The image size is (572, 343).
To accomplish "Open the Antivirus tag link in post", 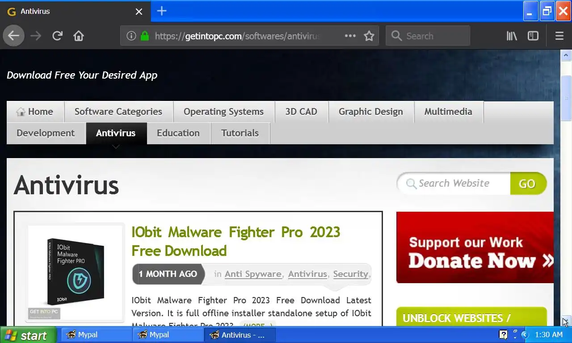I will pos(307,274).
